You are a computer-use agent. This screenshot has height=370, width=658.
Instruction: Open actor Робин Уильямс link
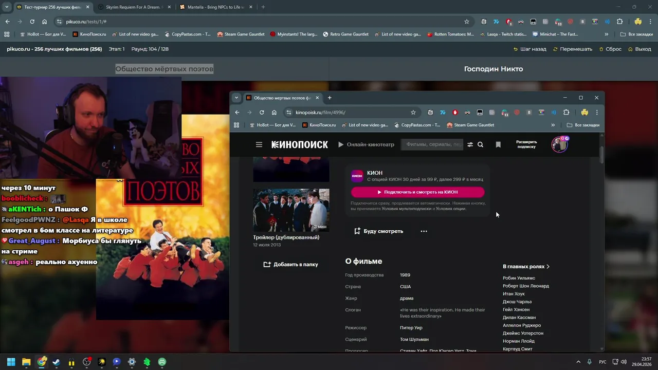point(519,278)
